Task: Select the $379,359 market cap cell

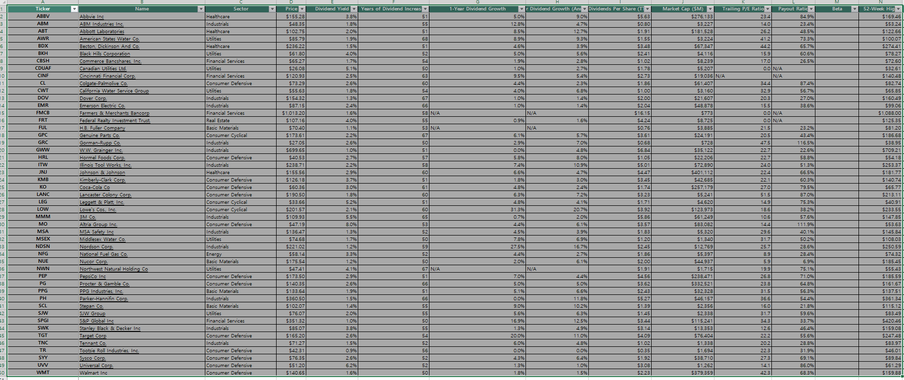Action: pos(683,373)
